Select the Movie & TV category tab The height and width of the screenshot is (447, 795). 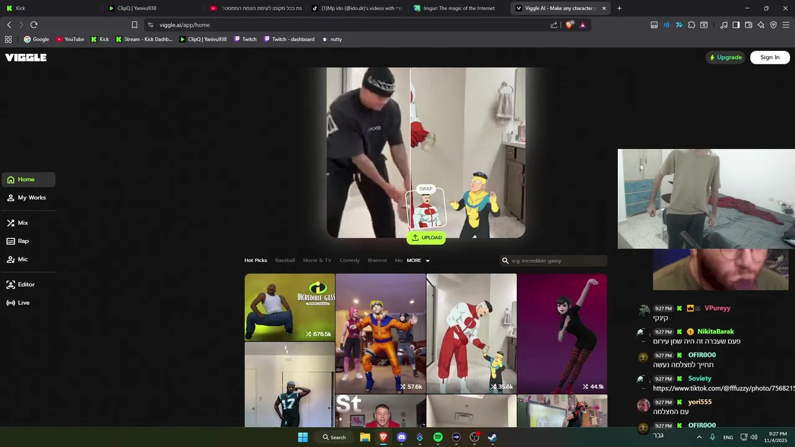point(317,261)
